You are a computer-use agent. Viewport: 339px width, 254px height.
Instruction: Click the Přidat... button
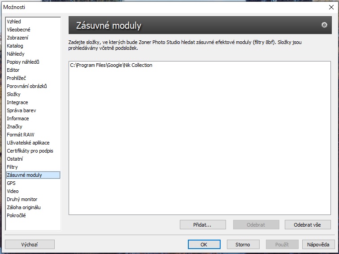click(x=202, y=224)
